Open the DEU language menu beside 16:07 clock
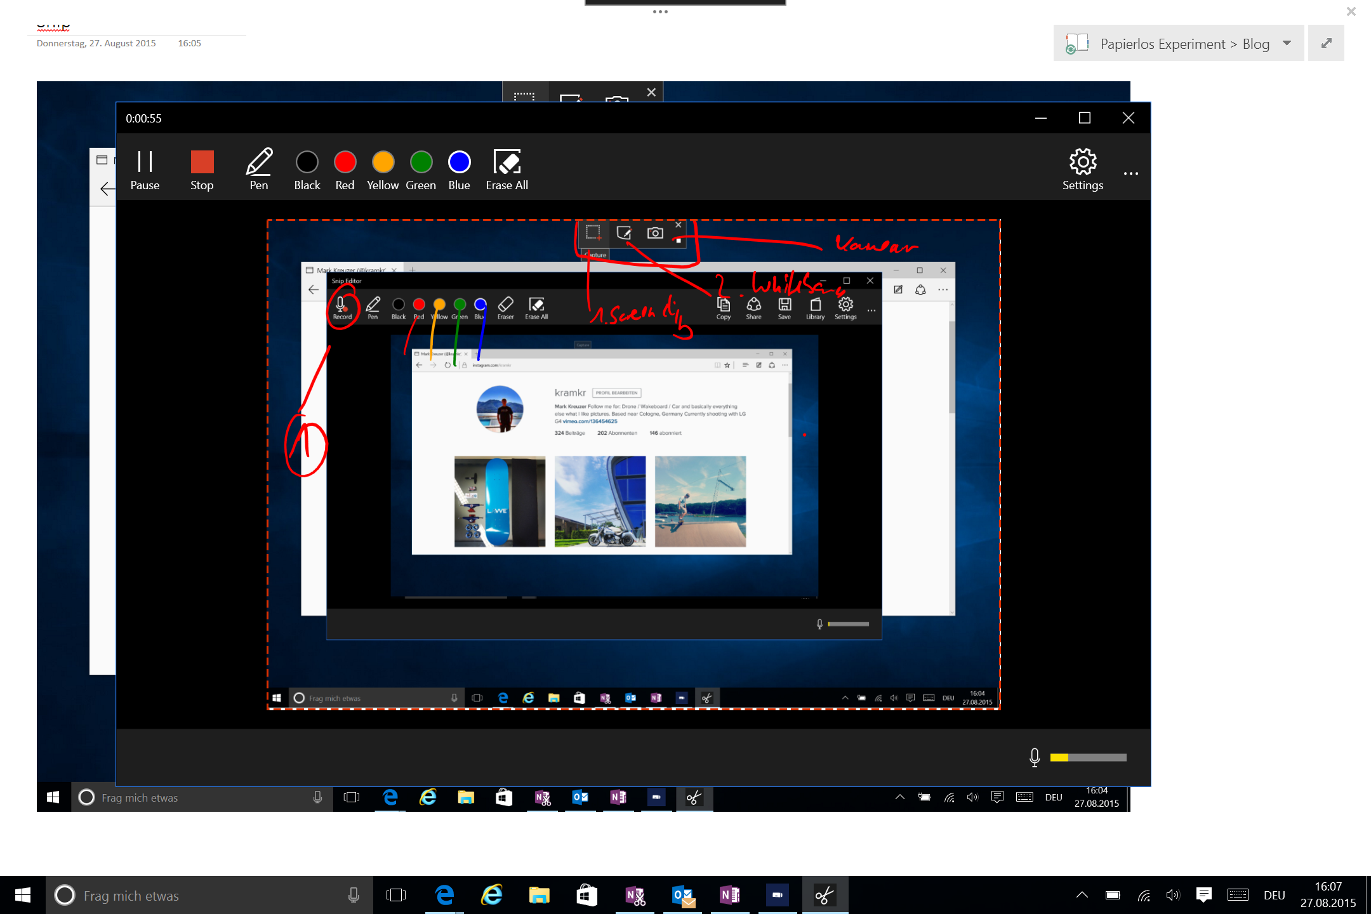The width and height of the screenshot is (1371, 914). [x=1274, y=895]
